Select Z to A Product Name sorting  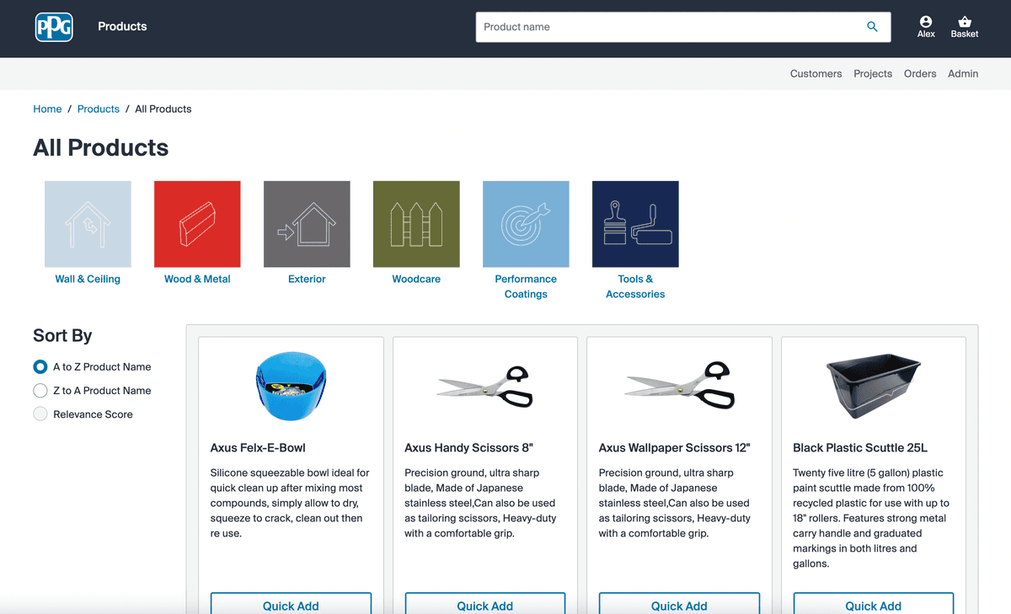(x=40, y=391)
